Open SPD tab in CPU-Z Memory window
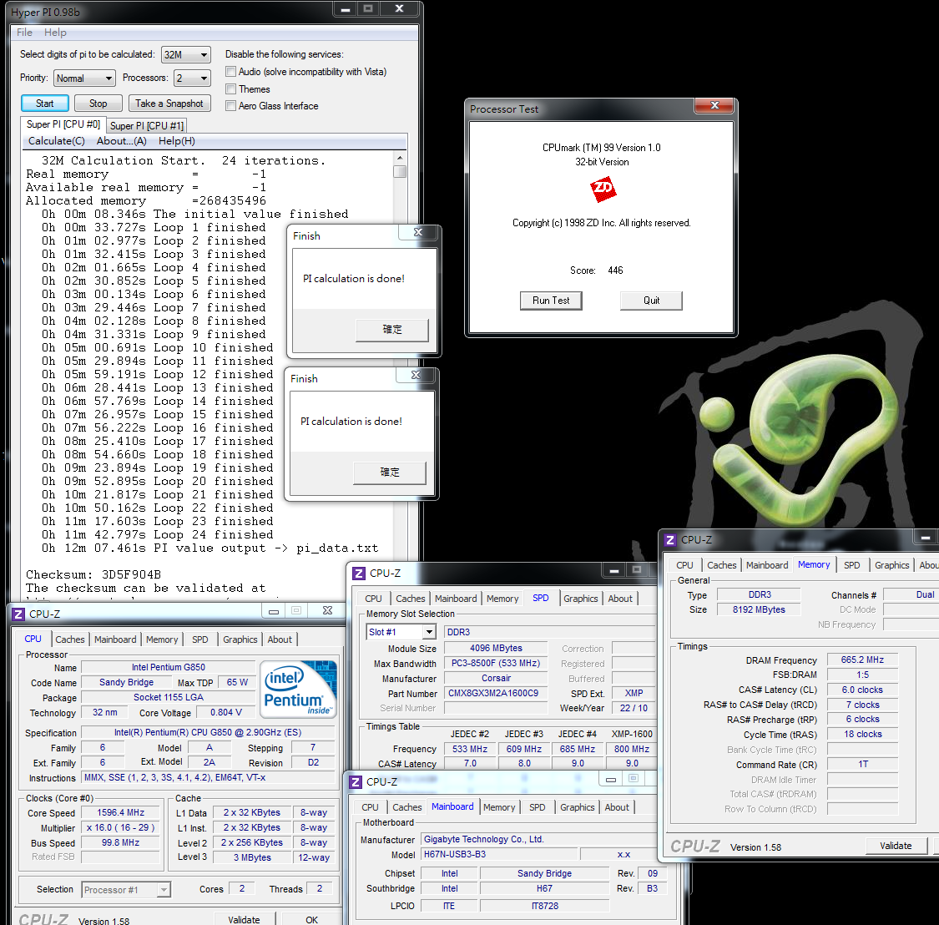This screenshot has height=925, width=939. tap(851, 565)
